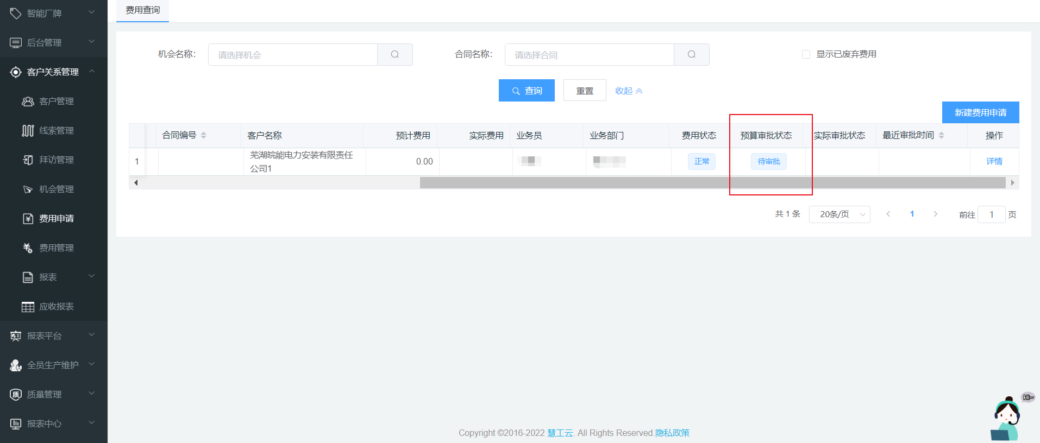Expand the 报表平台 menu group
Viewport: 1040px width, 443px height.
pyautogui.click(x=91, y=336)
